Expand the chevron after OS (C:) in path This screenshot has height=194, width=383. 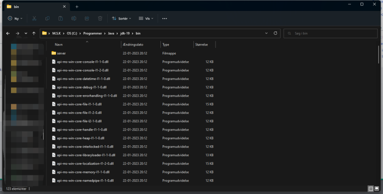point(80,33)
